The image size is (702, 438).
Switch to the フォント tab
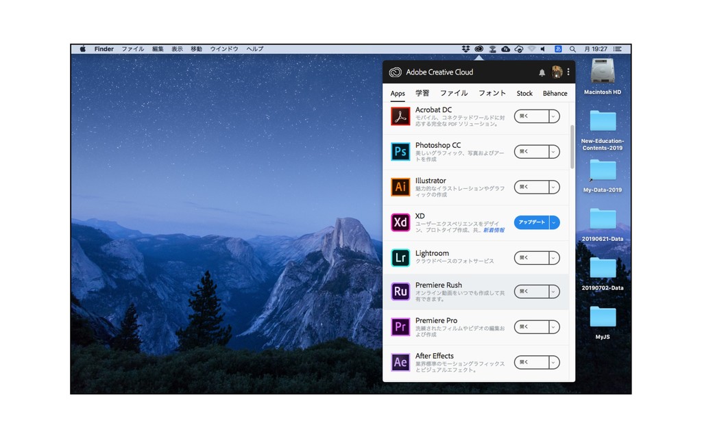(492, 93)
